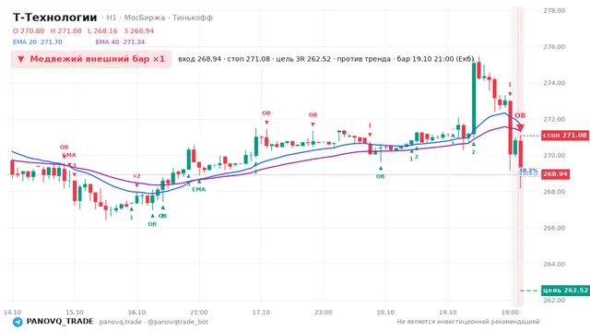590x332 pixels.
Task: Select the red 'Медвежий внешний бар ×1' signal badge
Action: click(91, 59)
